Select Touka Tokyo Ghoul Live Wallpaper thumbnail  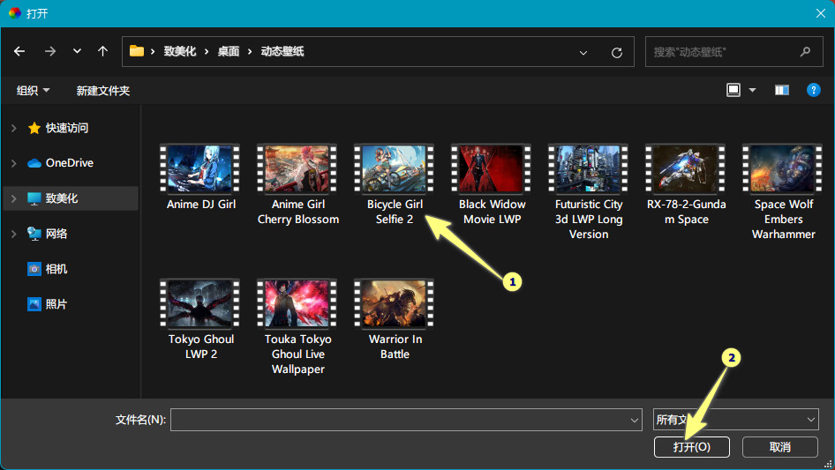(297, 303)
